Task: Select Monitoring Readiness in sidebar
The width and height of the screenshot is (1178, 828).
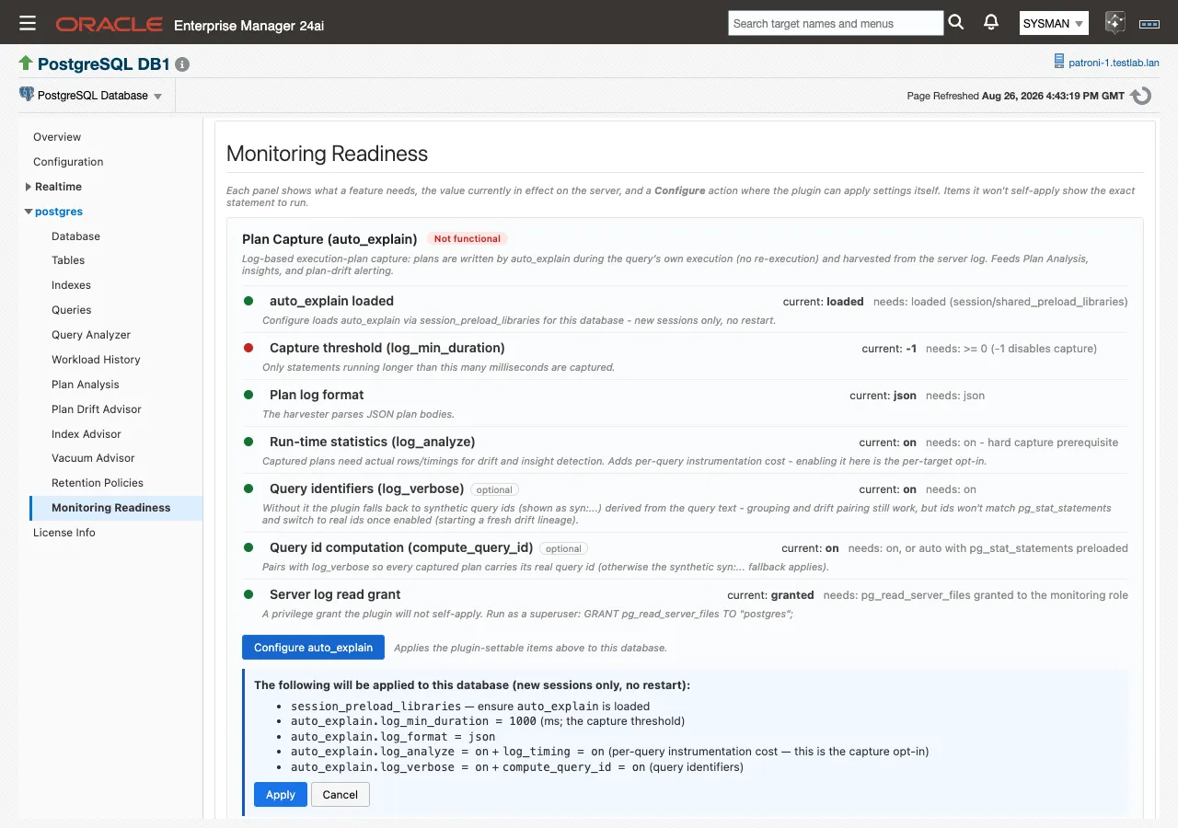Action: pos(115,508)
